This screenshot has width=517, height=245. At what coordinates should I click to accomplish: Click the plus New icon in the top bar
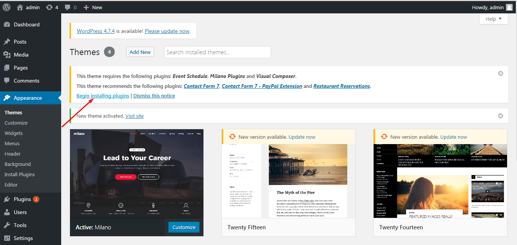(86, 7)
